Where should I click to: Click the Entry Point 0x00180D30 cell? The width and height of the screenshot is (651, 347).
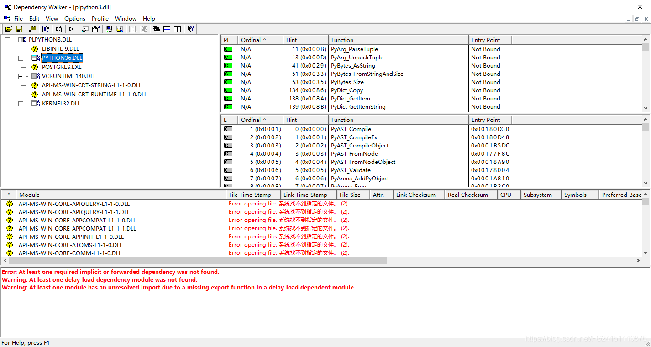490,129
